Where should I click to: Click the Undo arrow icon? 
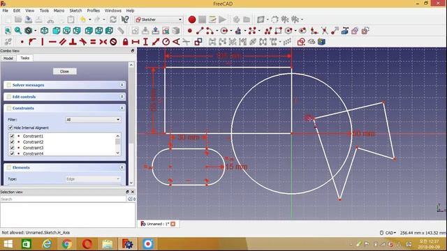83,20
